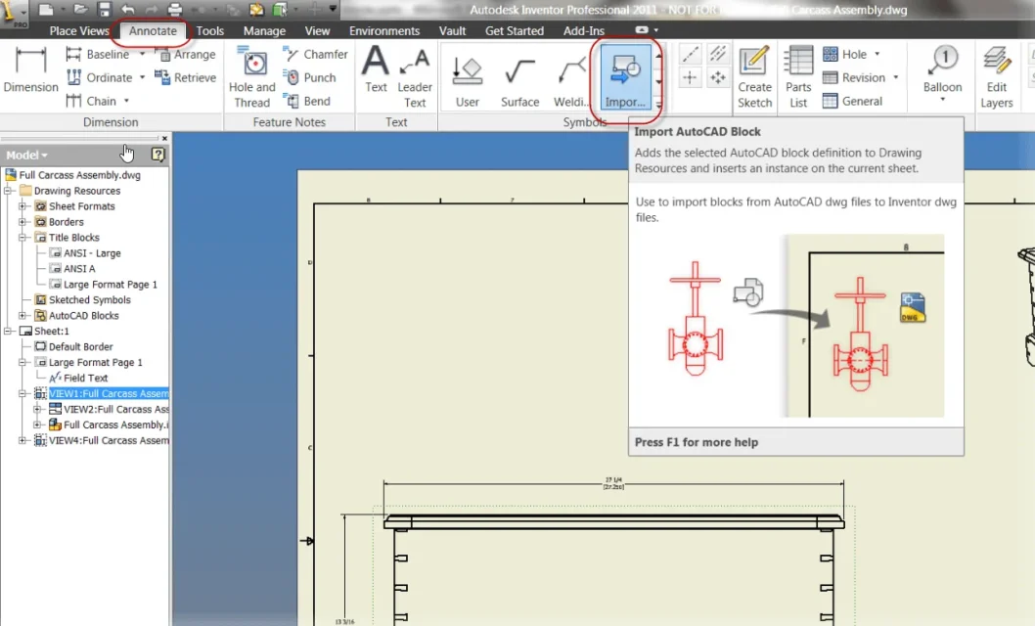
Task: Select the Centered Pattern tool
Action: [x=717, y=78]
